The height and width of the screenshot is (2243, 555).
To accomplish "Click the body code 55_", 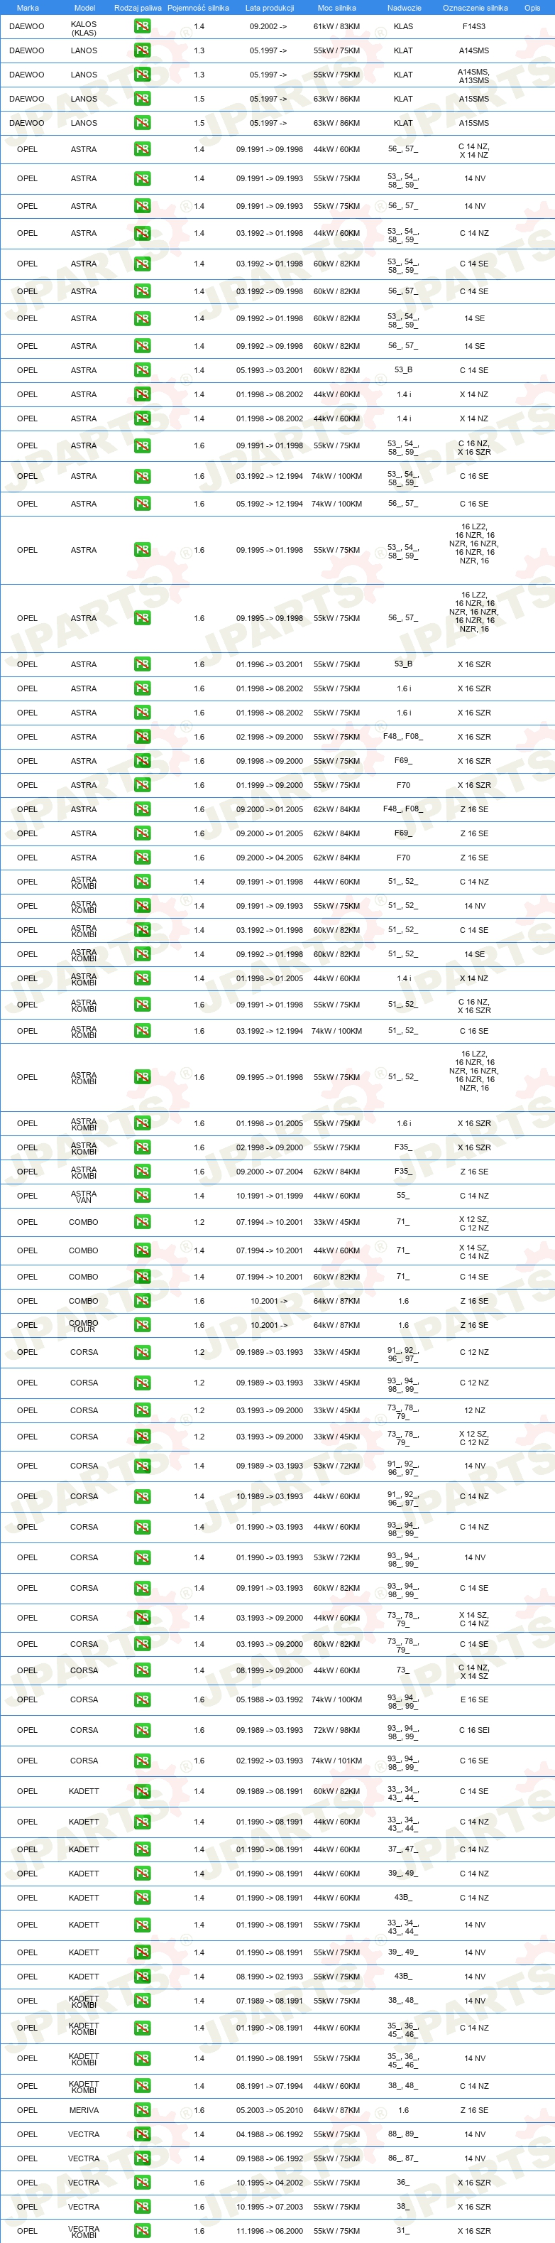I will click(403, 1196).
